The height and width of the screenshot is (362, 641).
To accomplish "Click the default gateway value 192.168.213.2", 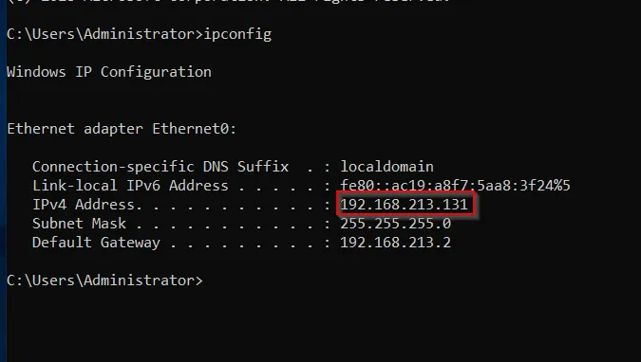I will click(395, 243).
